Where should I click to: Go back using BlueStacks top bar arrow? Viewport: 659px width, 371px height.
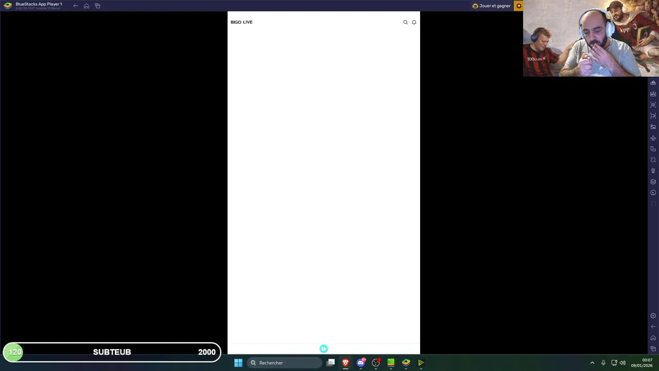[76, 6]
